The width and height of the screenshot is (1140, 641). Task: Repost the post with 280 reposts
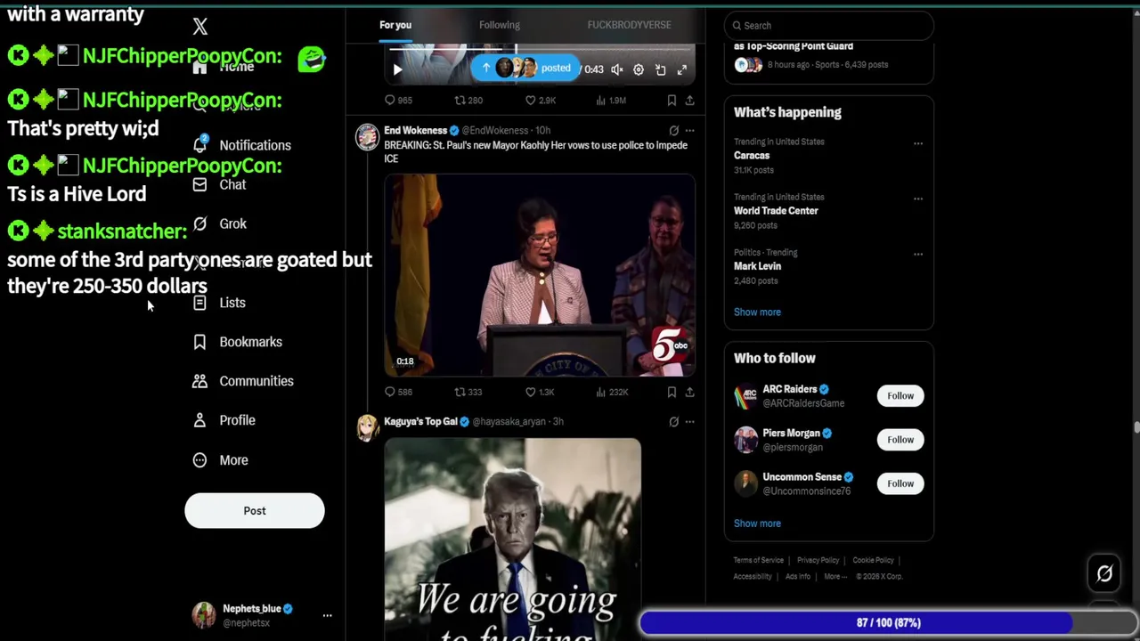coord(468,101)
